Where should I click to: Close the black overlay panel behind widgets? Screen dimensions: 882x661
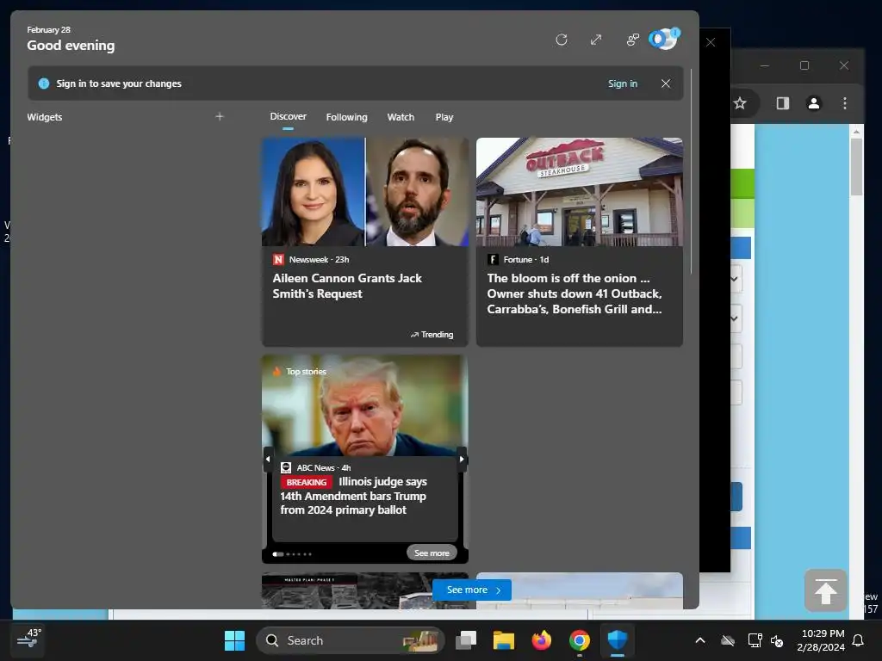point(711,42)
